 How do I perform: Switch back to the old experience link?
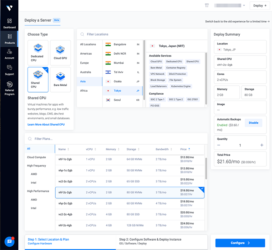coord(237,22)
